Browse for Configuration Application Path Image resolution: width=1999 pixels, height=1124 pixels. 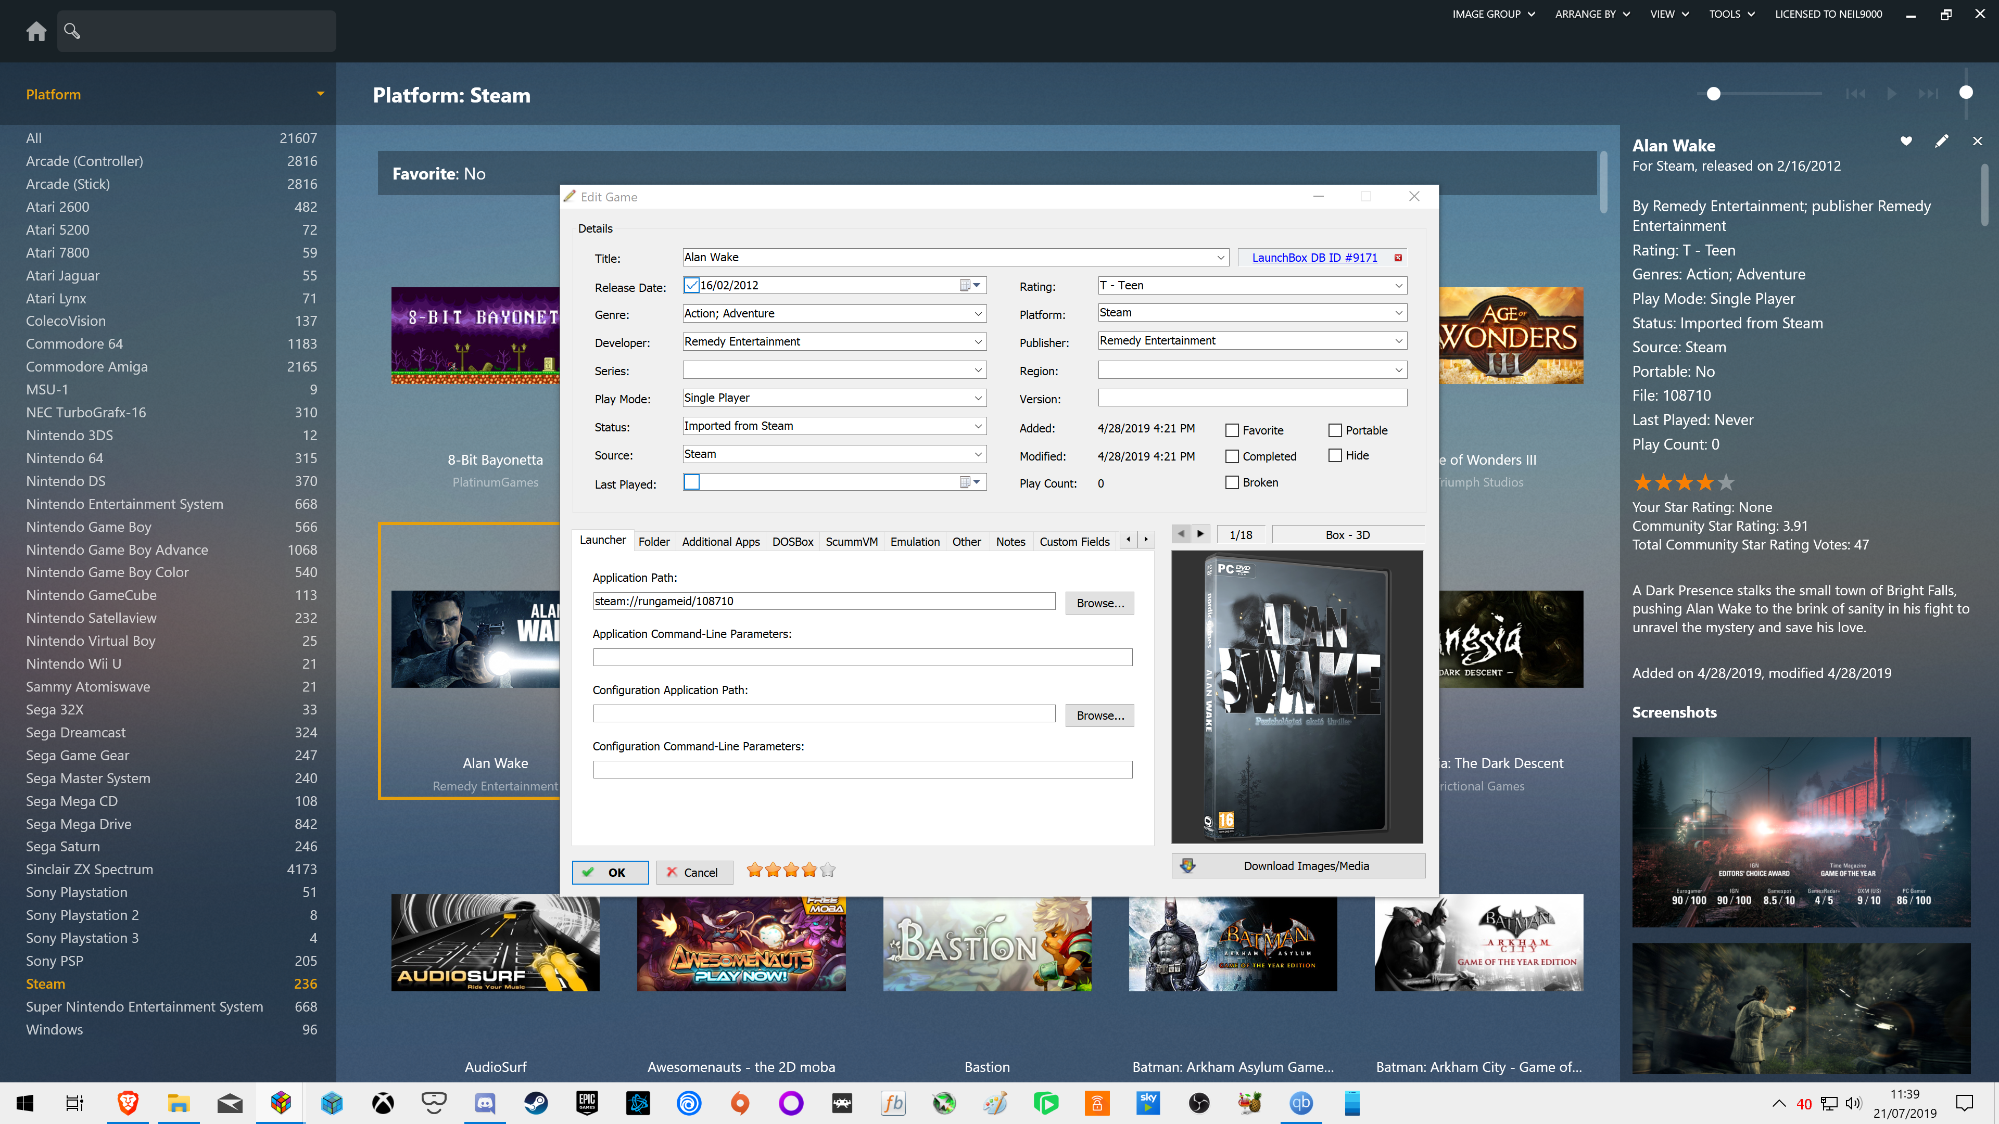(1099, 715)
